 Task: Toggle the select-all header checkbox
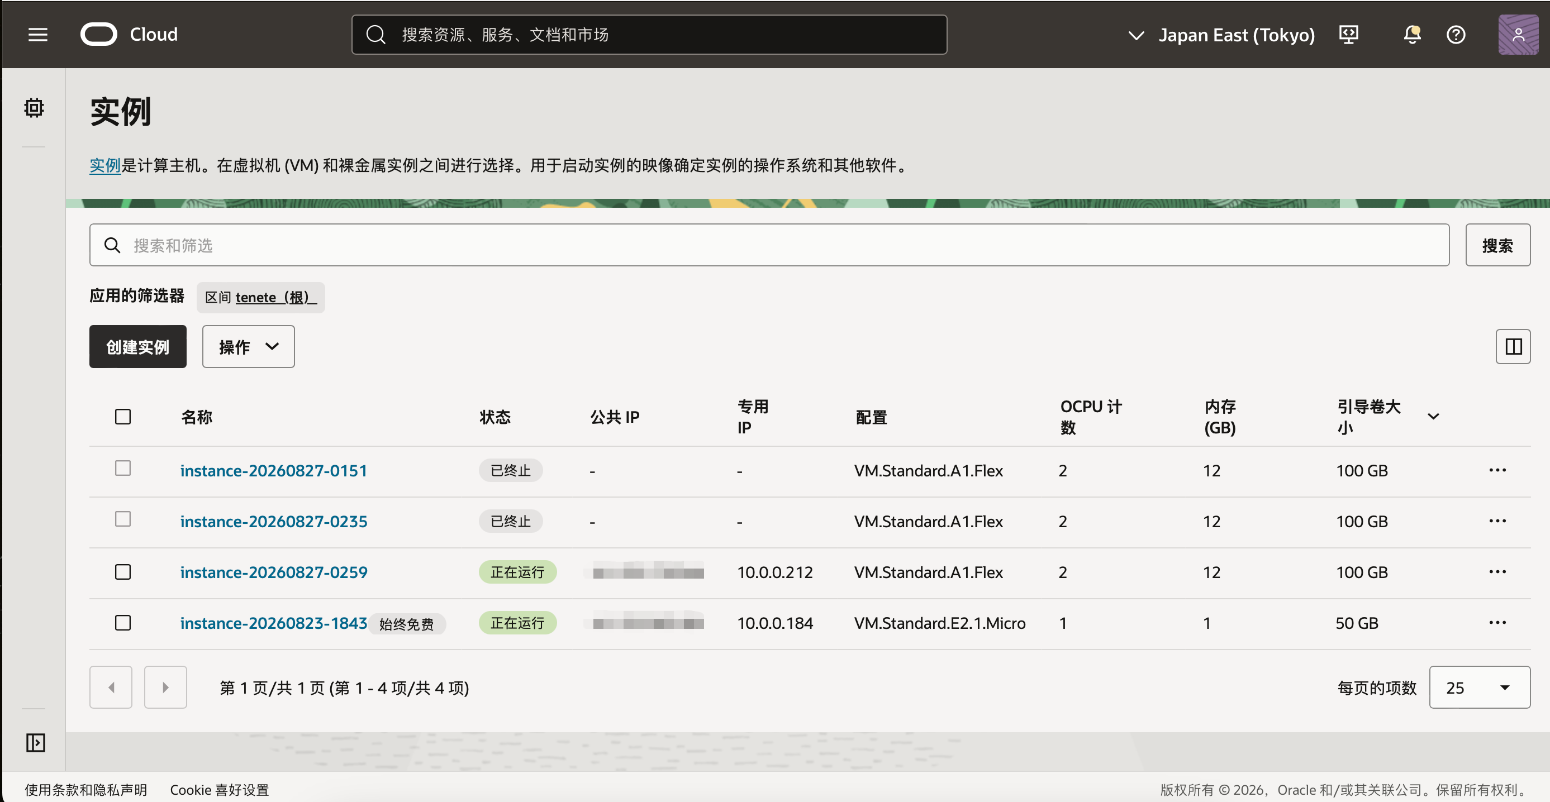coord(123,417)
